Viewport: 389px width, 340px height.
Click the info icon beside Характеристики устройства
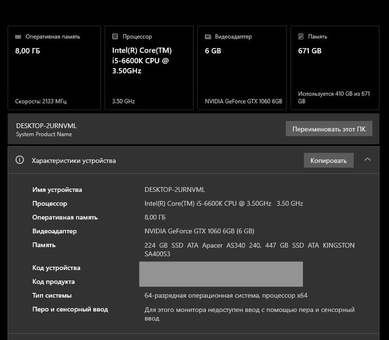coord(20,160)
